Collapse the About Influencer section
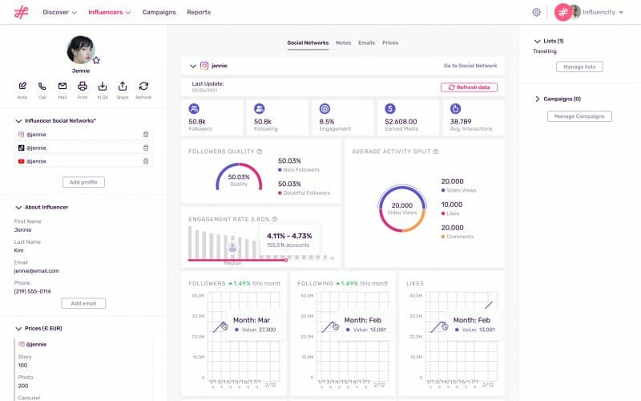641x401 pixels. (x=18, y=207)
